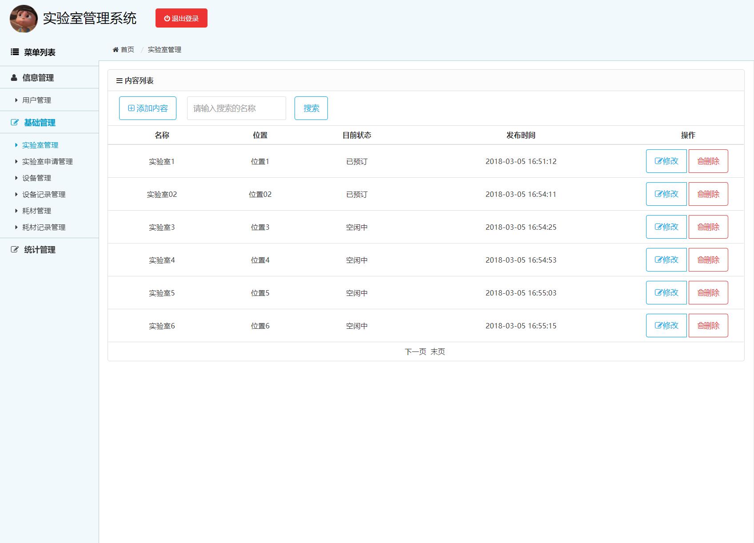
Task: Click the arrow beside 设备管理
Action: [16, 178]
